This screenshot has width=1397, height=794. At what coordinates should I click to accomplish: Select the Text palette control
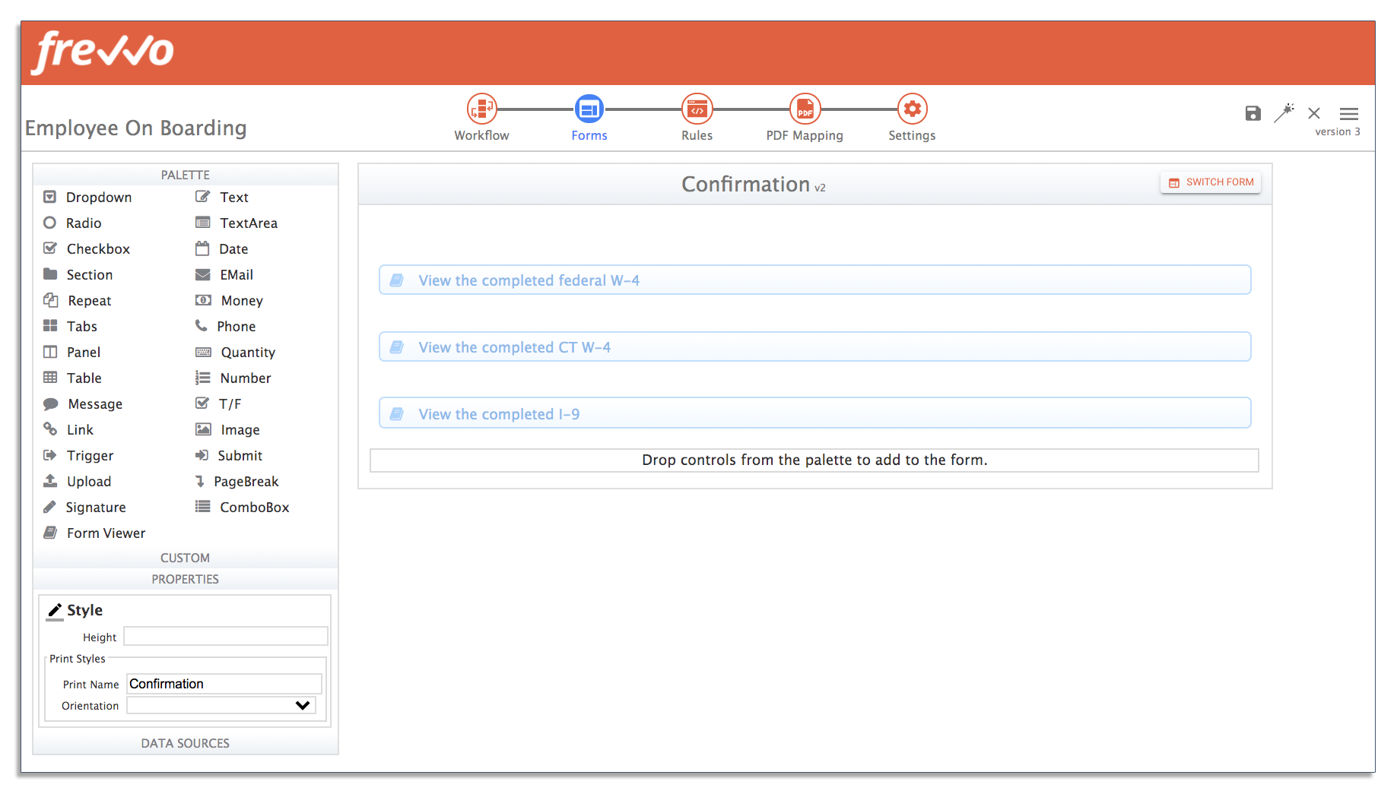[x=222, y=198]
